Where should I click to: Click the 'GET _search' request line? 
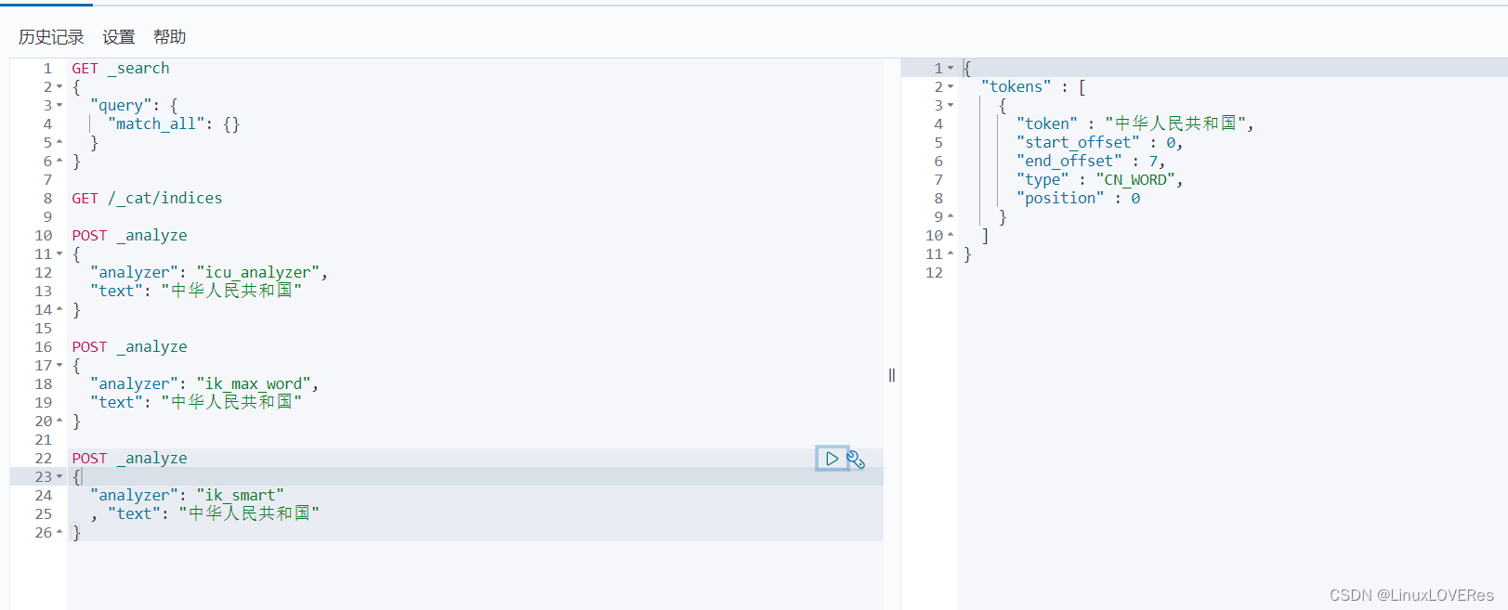[x=121, y=69]
